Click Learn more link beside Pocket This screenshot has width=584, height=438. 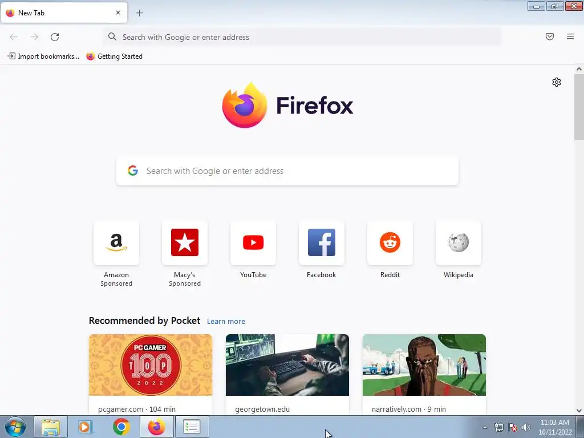226,322
